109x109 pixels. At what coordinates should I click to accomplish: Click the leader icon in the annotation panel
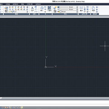pyautogui.click(x=36, y=9)
